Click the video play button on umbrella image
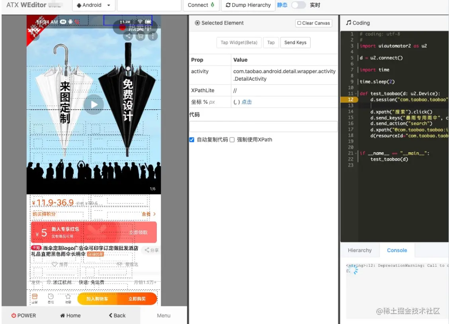Image resolution: width=449 pixels, height=324 pixels. pos(94,105)
